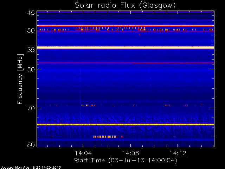Click the 60 frequency tick label
This screenshot has height=169, width=225.
coord(31,69)
